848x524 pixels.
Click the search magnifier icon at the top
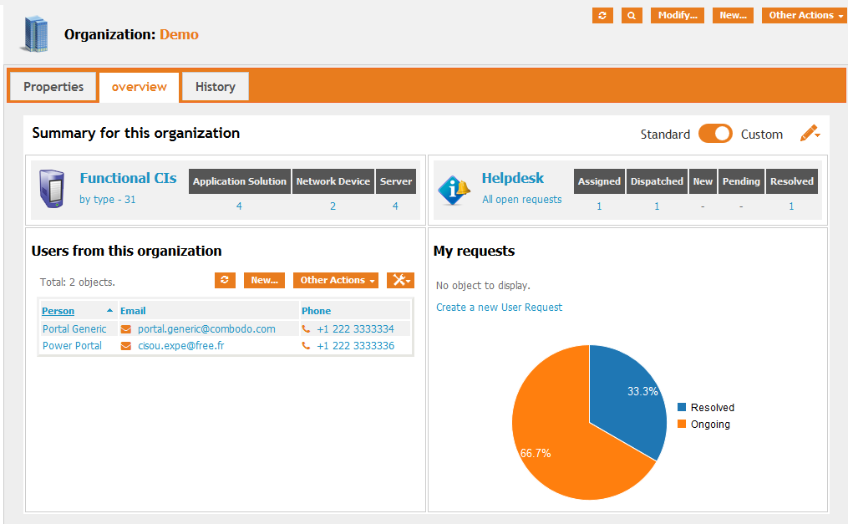(x=632, y=15)
